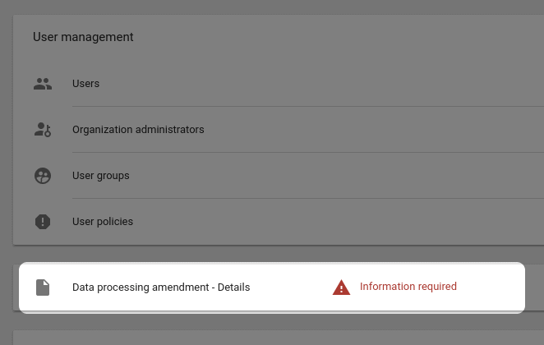Click the document icon beside Data processing amendment

(x=43, y=287)
